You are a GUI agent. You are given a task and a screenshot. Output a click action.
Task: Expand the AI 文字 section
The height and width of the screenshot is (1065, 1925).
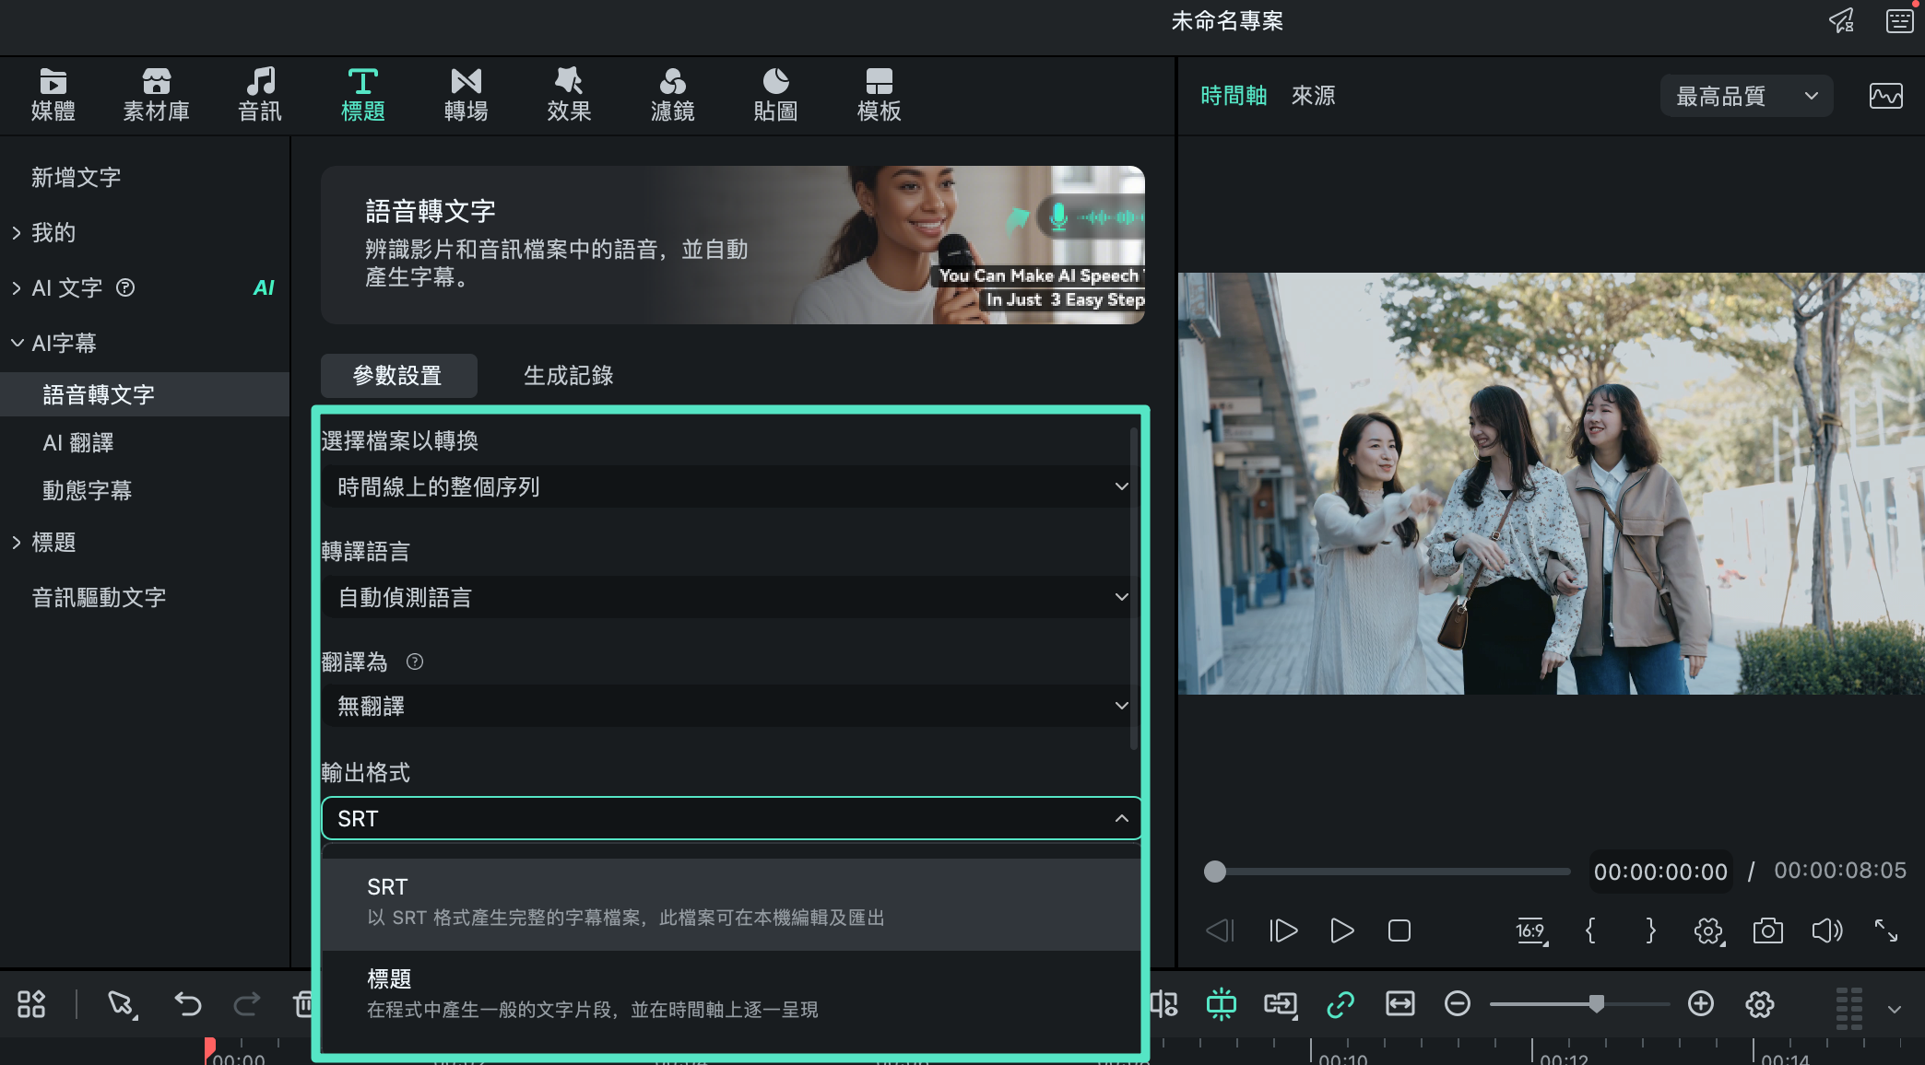(x=17, y=288)
